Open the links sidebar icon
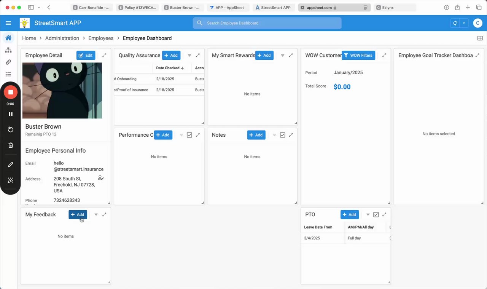 click(x=8, y=62)
